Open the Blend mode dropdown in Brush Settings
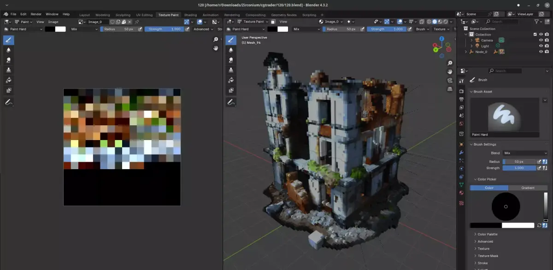This screenshot has width=553, height=270. click(525, 153)
